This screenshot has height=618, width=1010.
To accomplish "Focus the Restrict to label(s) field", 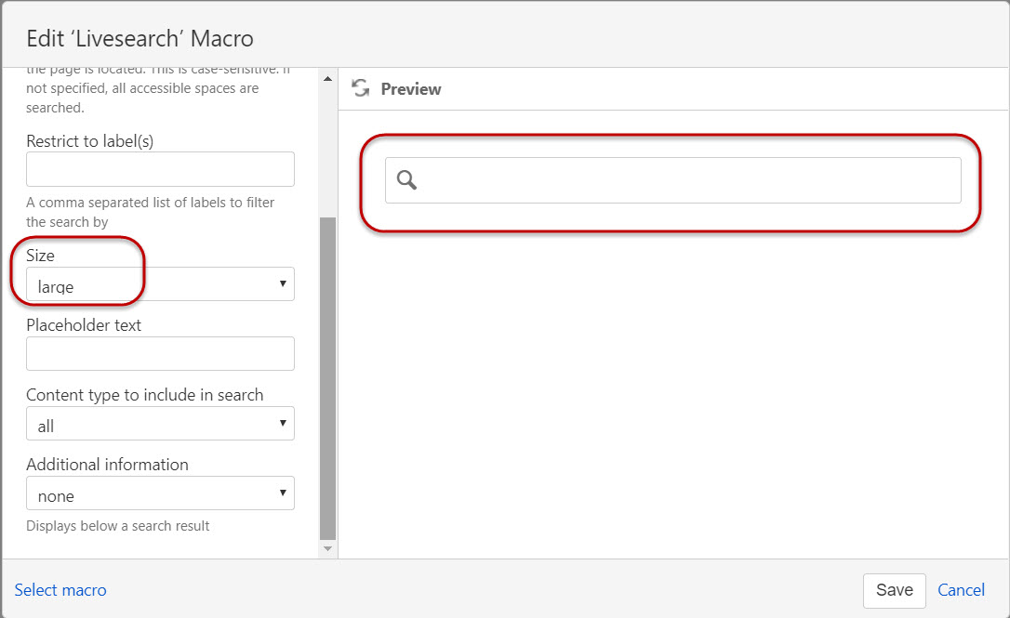I will tap(160, 169).
